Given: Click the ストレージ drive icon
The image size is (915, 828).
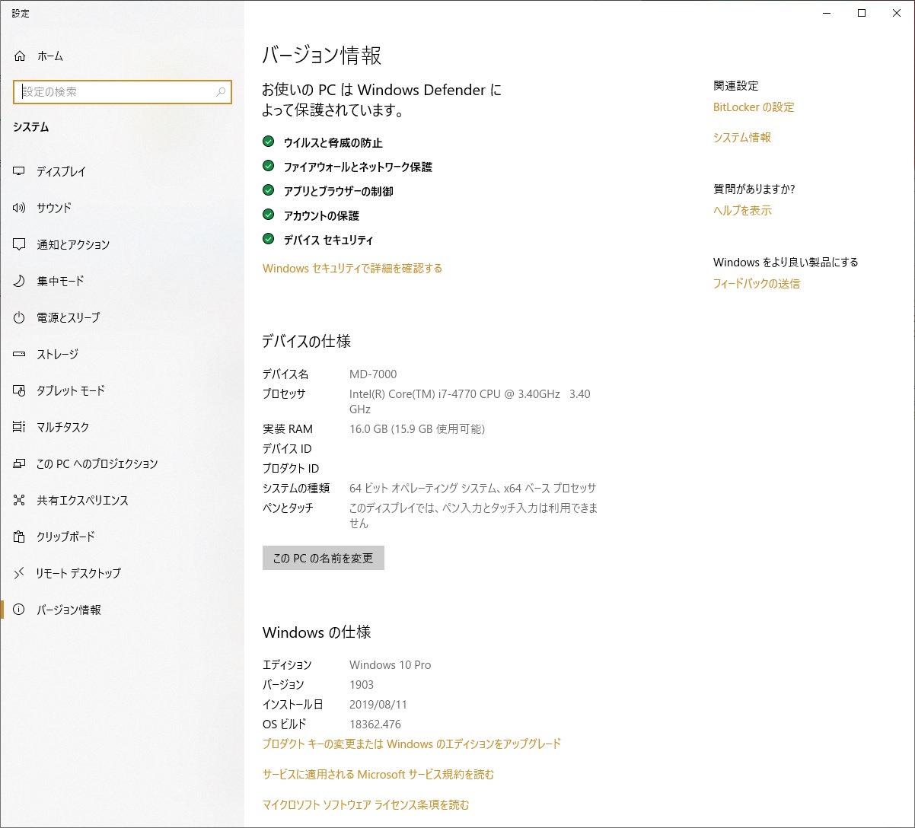Looking at the screenshot, I should click(20, 354).
